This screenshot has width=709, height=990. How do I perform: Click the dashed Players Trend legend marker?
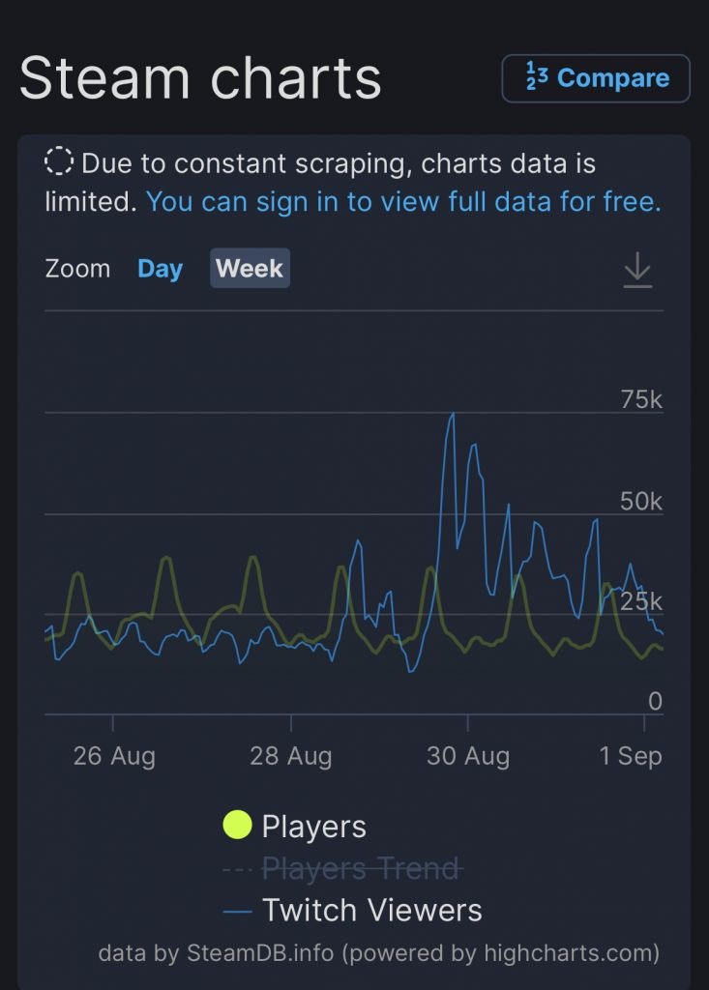(x=237, y=869)
